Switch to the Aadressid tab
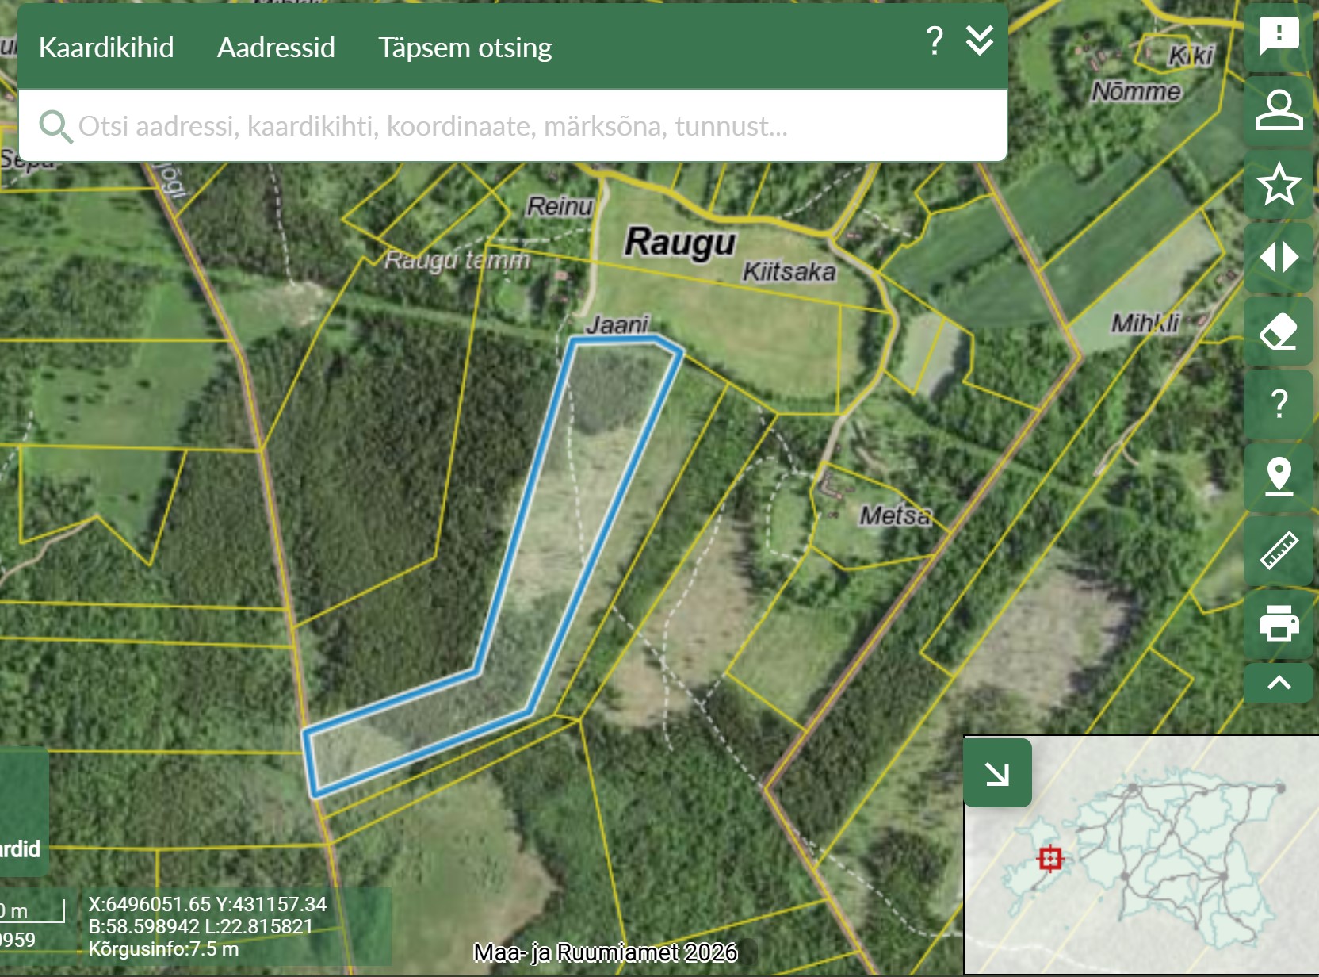 pyautogui.click(x=276, y=48)
